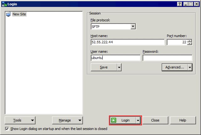Click the WinSCP title bar icon

4,4
